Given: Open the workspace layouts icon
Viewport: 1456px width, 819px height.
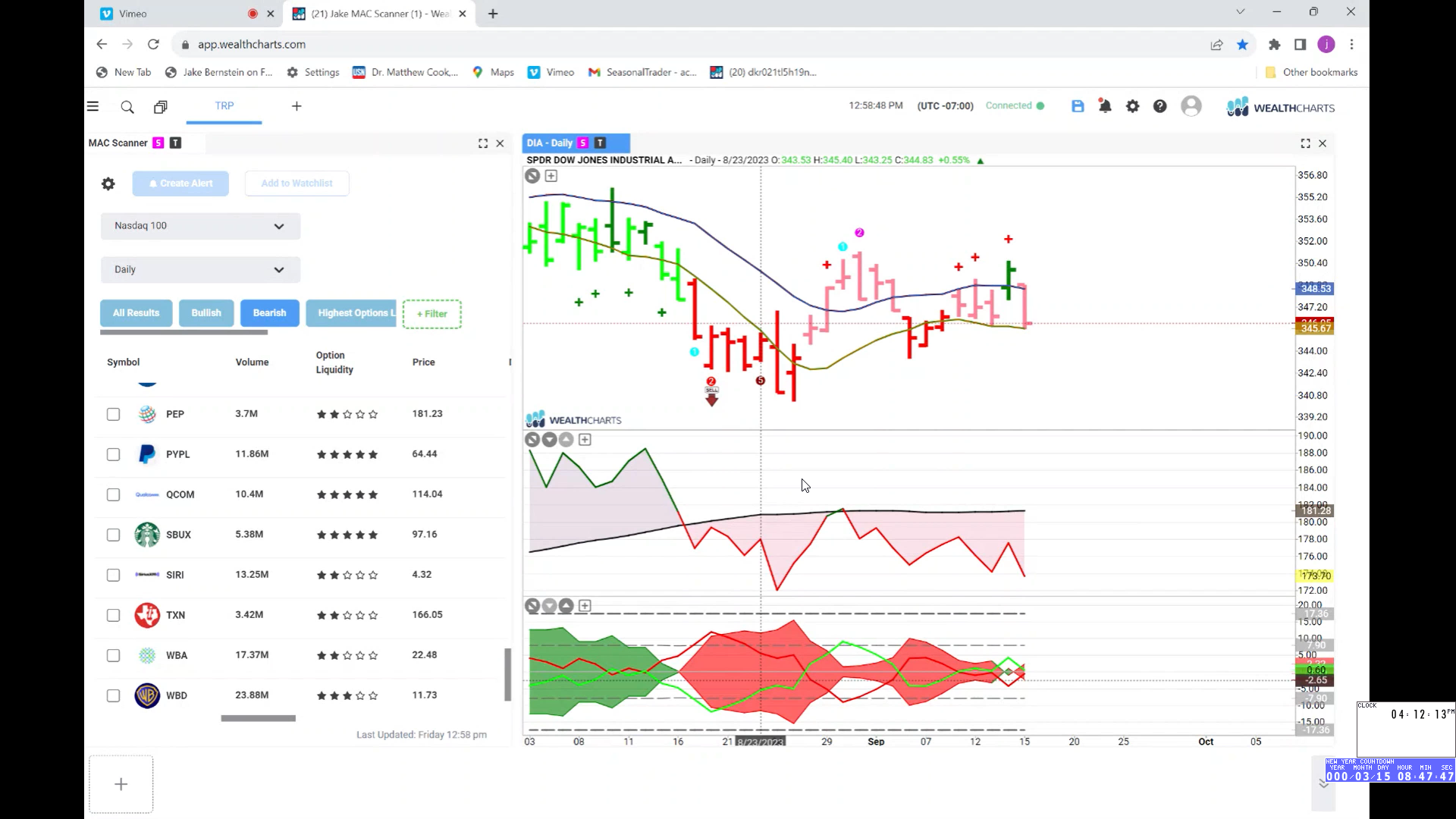Looking at the screenshot, I should click(161, 107).
